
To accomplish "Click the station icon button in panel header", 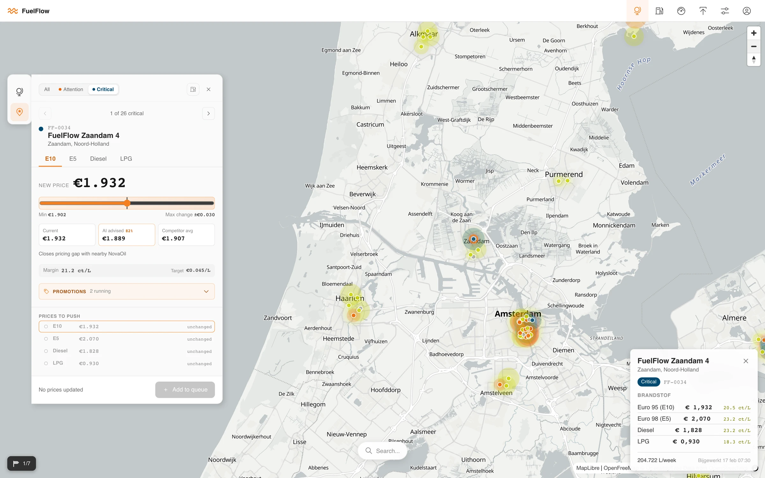I will click(193, 89).
